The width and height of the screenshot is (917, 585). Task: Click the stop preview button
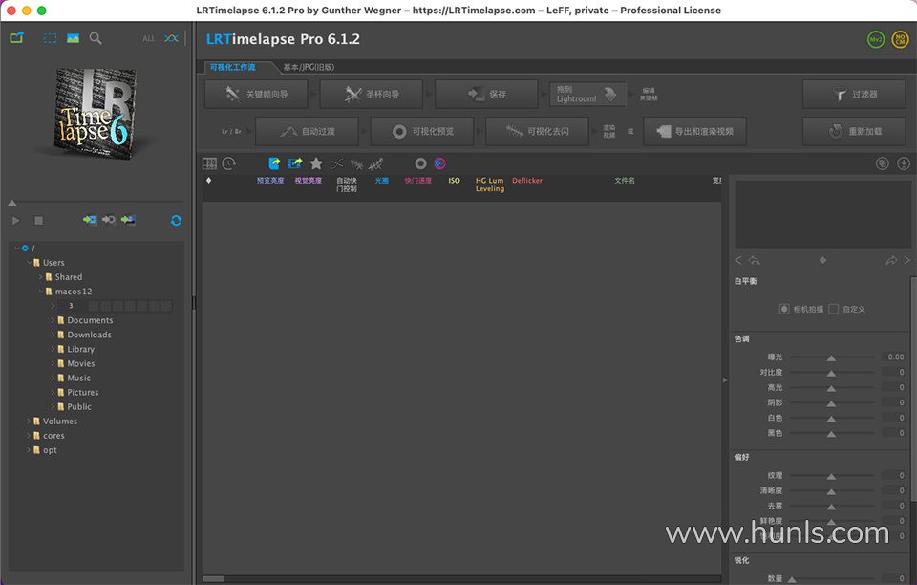coord(38,221)
